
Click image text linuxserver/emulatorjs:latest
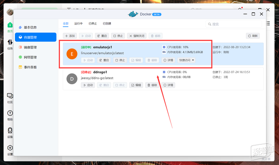pos(102,53)
